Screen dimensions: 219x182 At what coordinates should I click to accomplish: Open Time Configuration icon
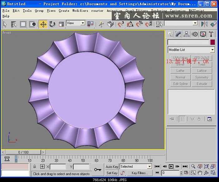(186, 173)
